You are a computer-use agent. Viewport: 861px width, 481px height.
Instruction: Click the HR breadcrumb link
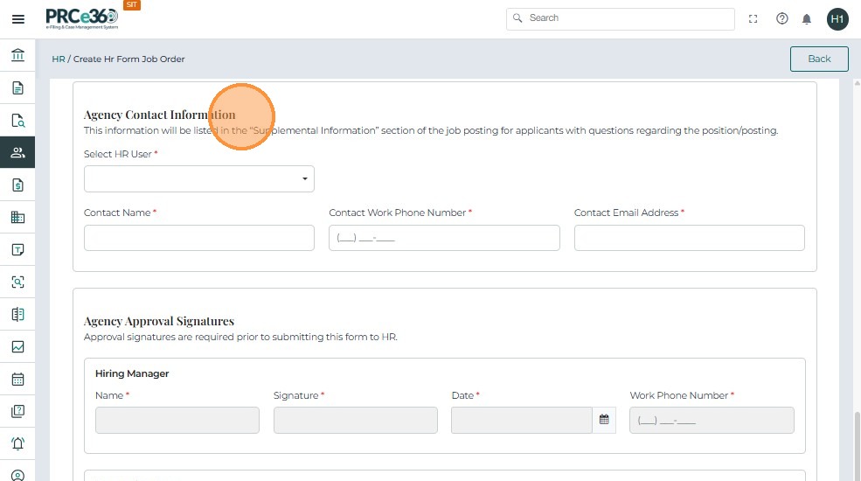59,59
